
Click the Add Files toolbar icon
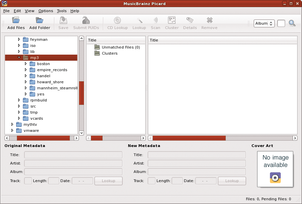pyautogui.click(x=16, y=20)
